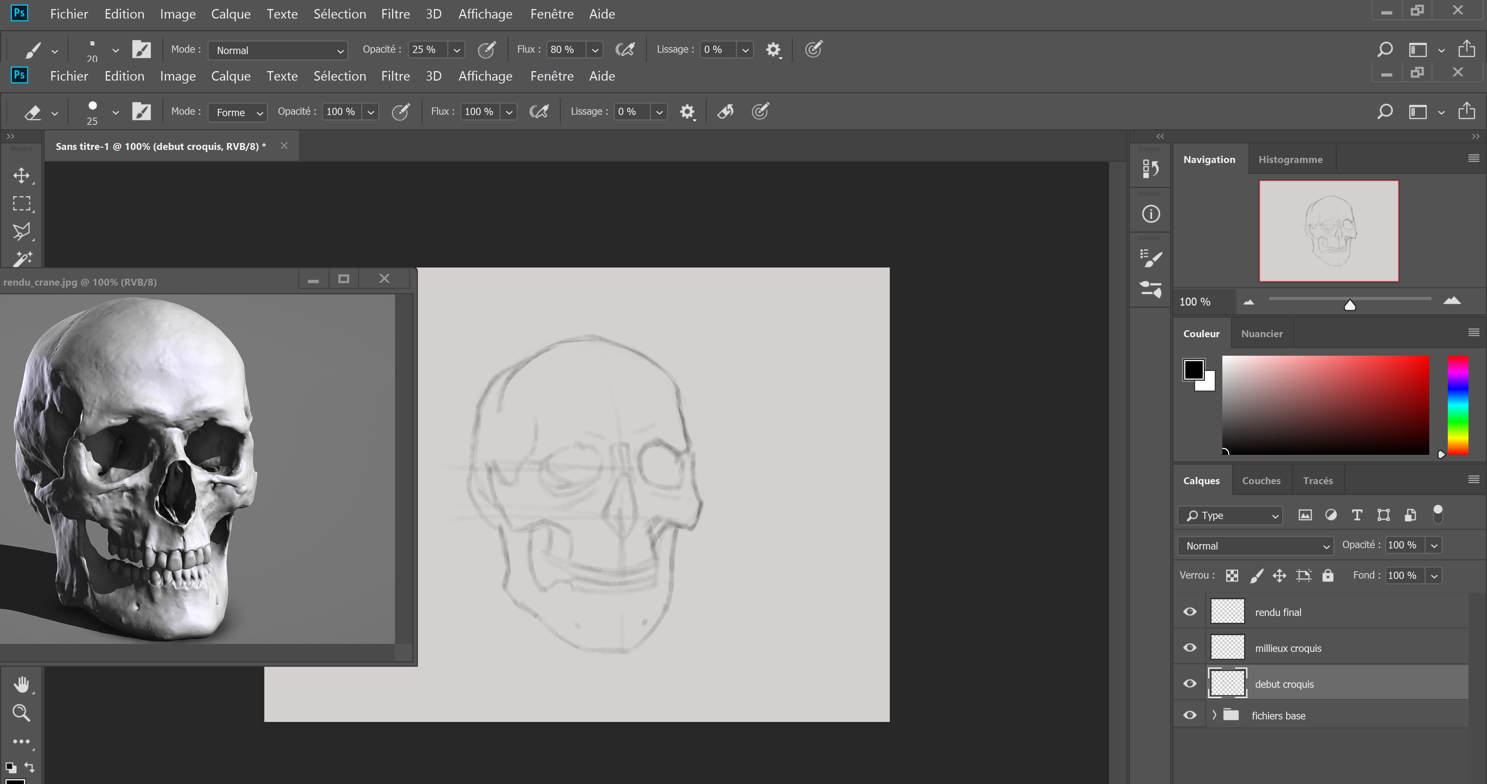
Task: Select the Hand tool
Action: tap(21, 685)
